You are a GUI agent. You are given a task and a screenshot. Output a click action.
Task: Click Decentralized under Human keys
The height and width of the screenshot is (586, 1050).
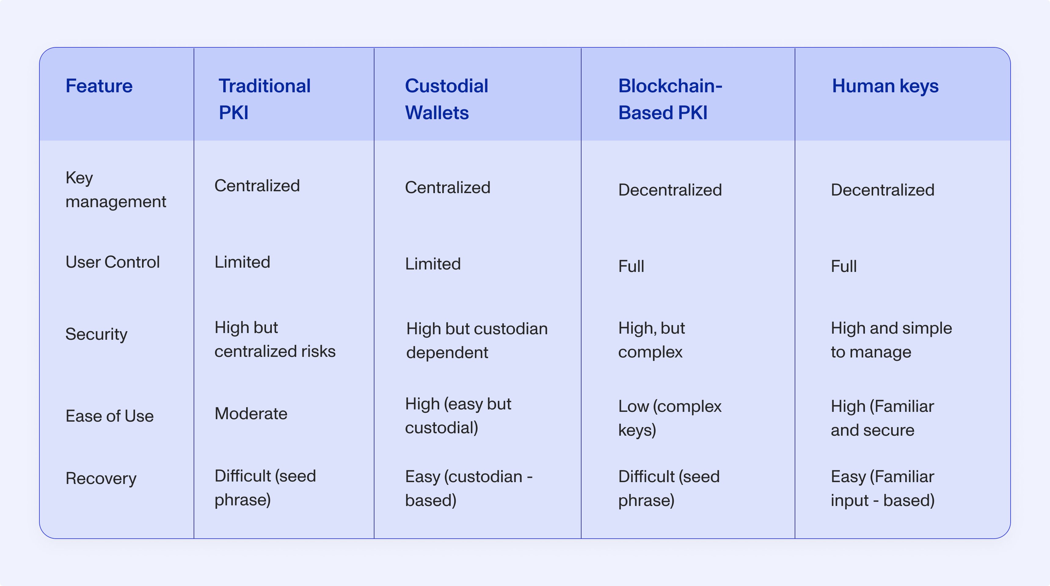pos(882,190)
